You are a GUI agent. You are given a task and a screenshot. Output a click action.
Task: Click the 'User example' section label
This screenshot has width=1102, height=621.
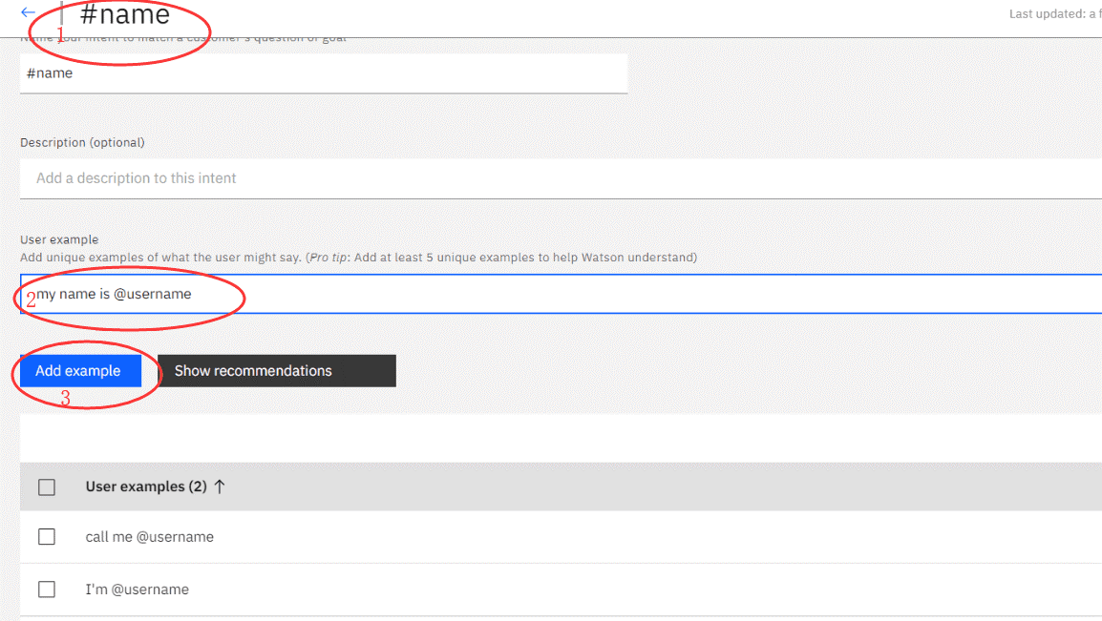tap(59, 239)
